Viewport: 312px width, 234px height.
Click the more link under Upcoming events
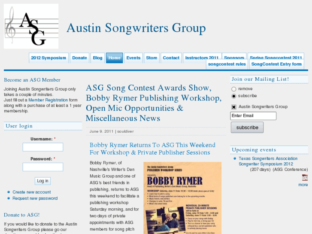[x=303, y=185]
